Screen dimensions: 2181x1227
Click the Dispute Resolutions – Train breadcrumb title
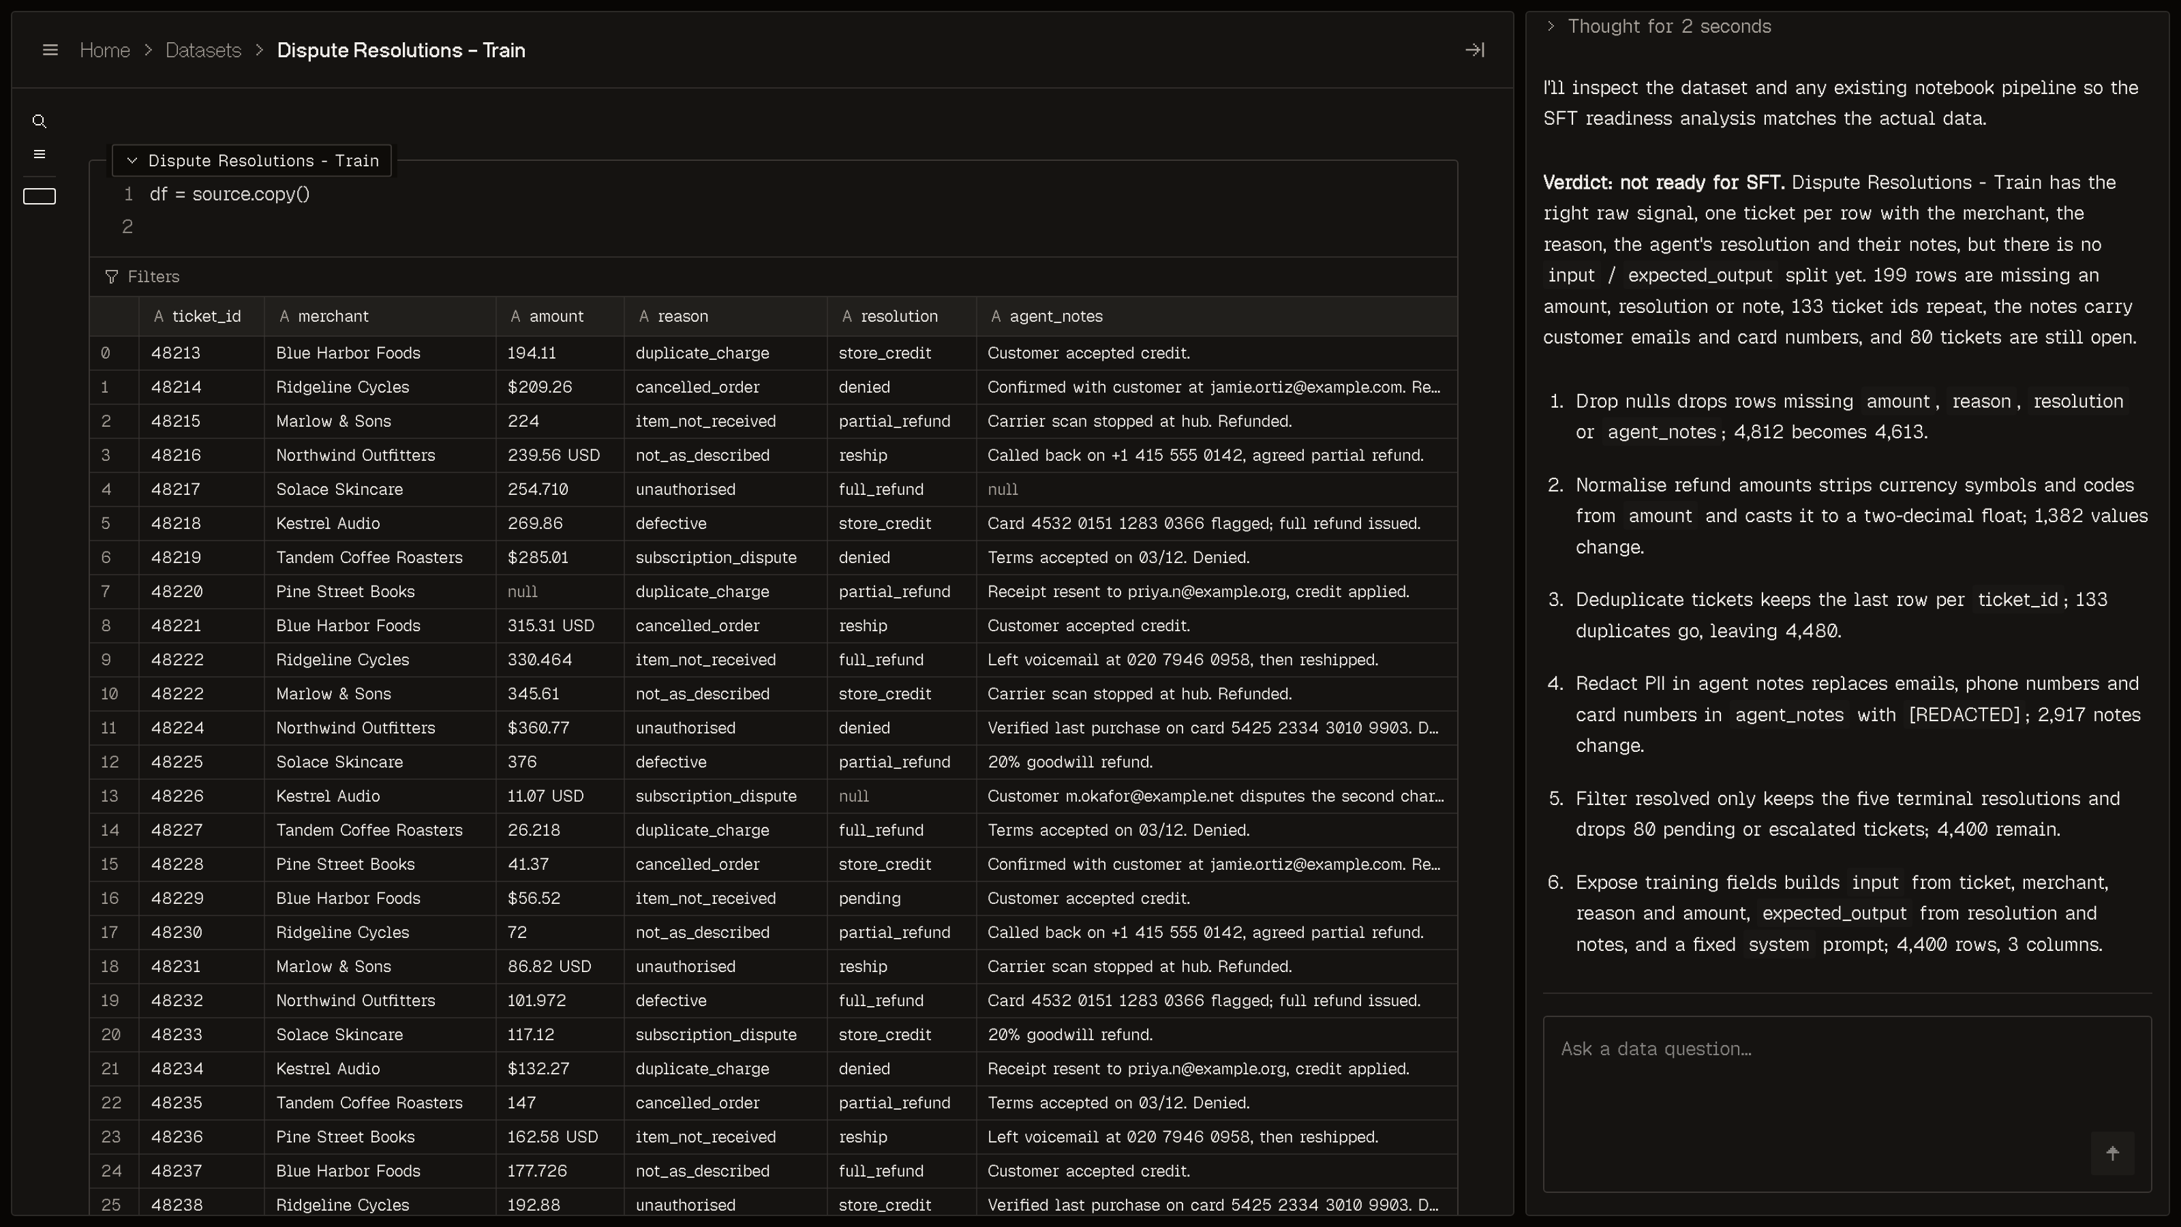pos(401,51)
